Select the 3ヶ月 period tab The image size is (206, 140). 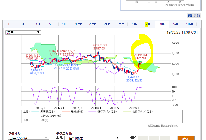coord(107,24)
